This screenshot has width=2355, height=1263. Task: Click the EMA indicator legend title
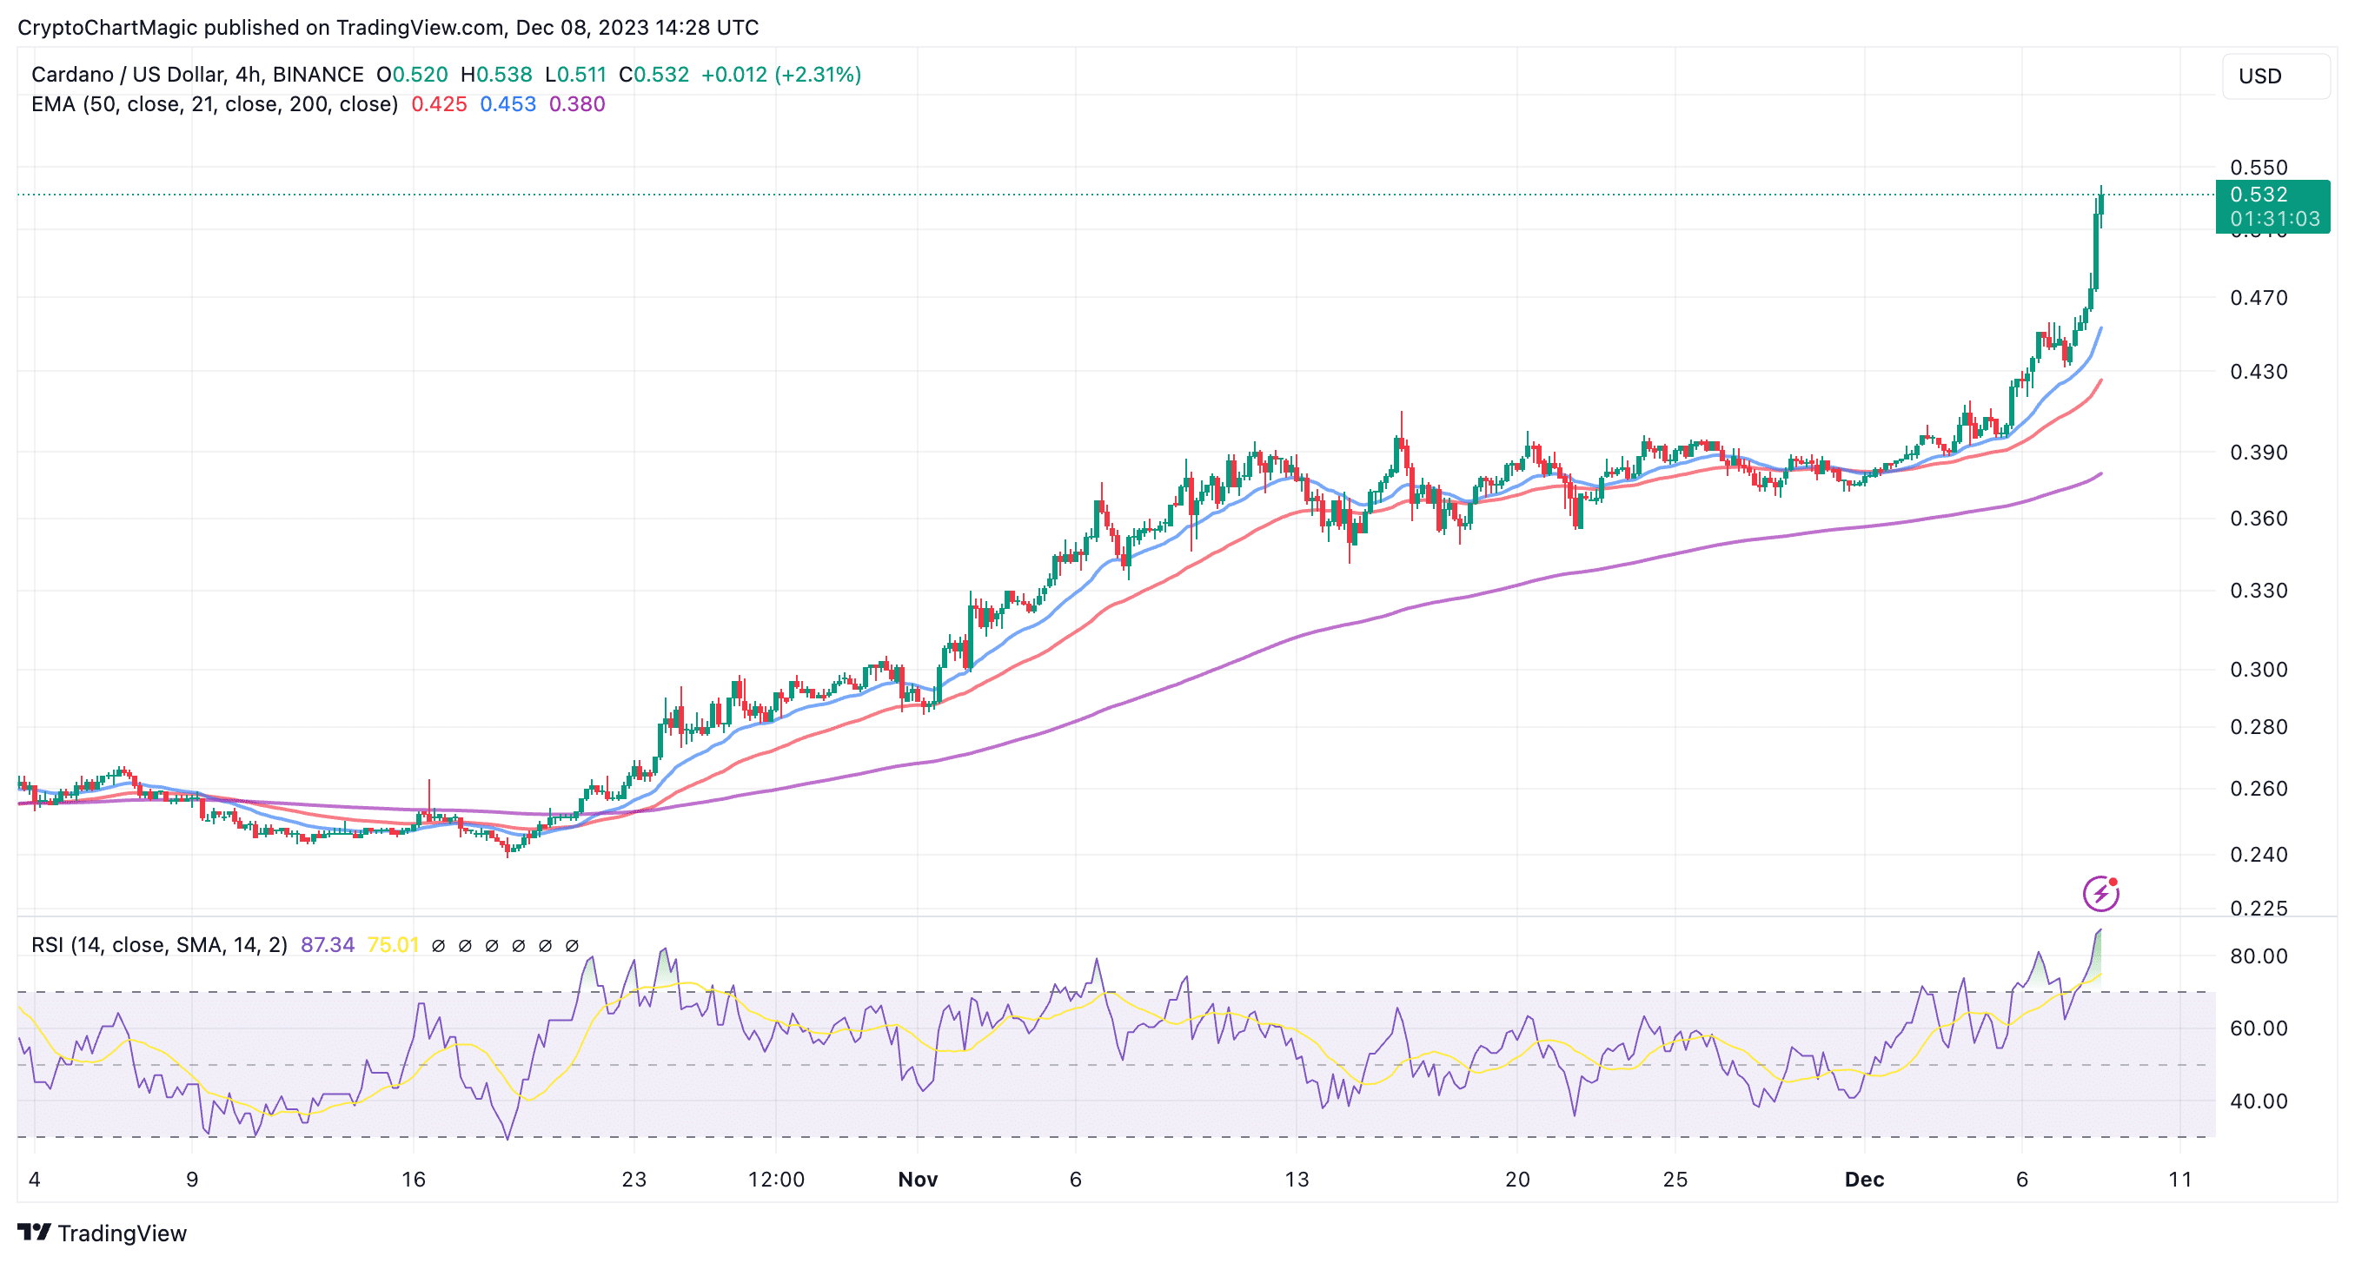coord(214,104)
